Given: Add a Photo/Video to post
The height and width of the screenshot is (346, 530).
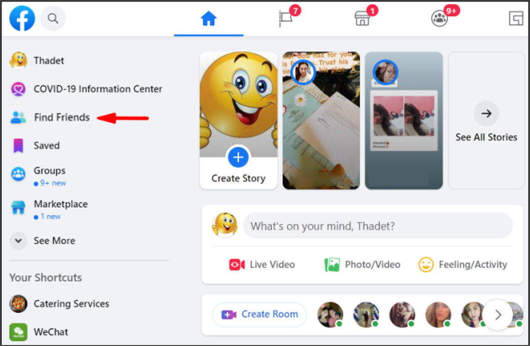Looking at the screenshot, I should pyautogui.click(x=362, y=265).
